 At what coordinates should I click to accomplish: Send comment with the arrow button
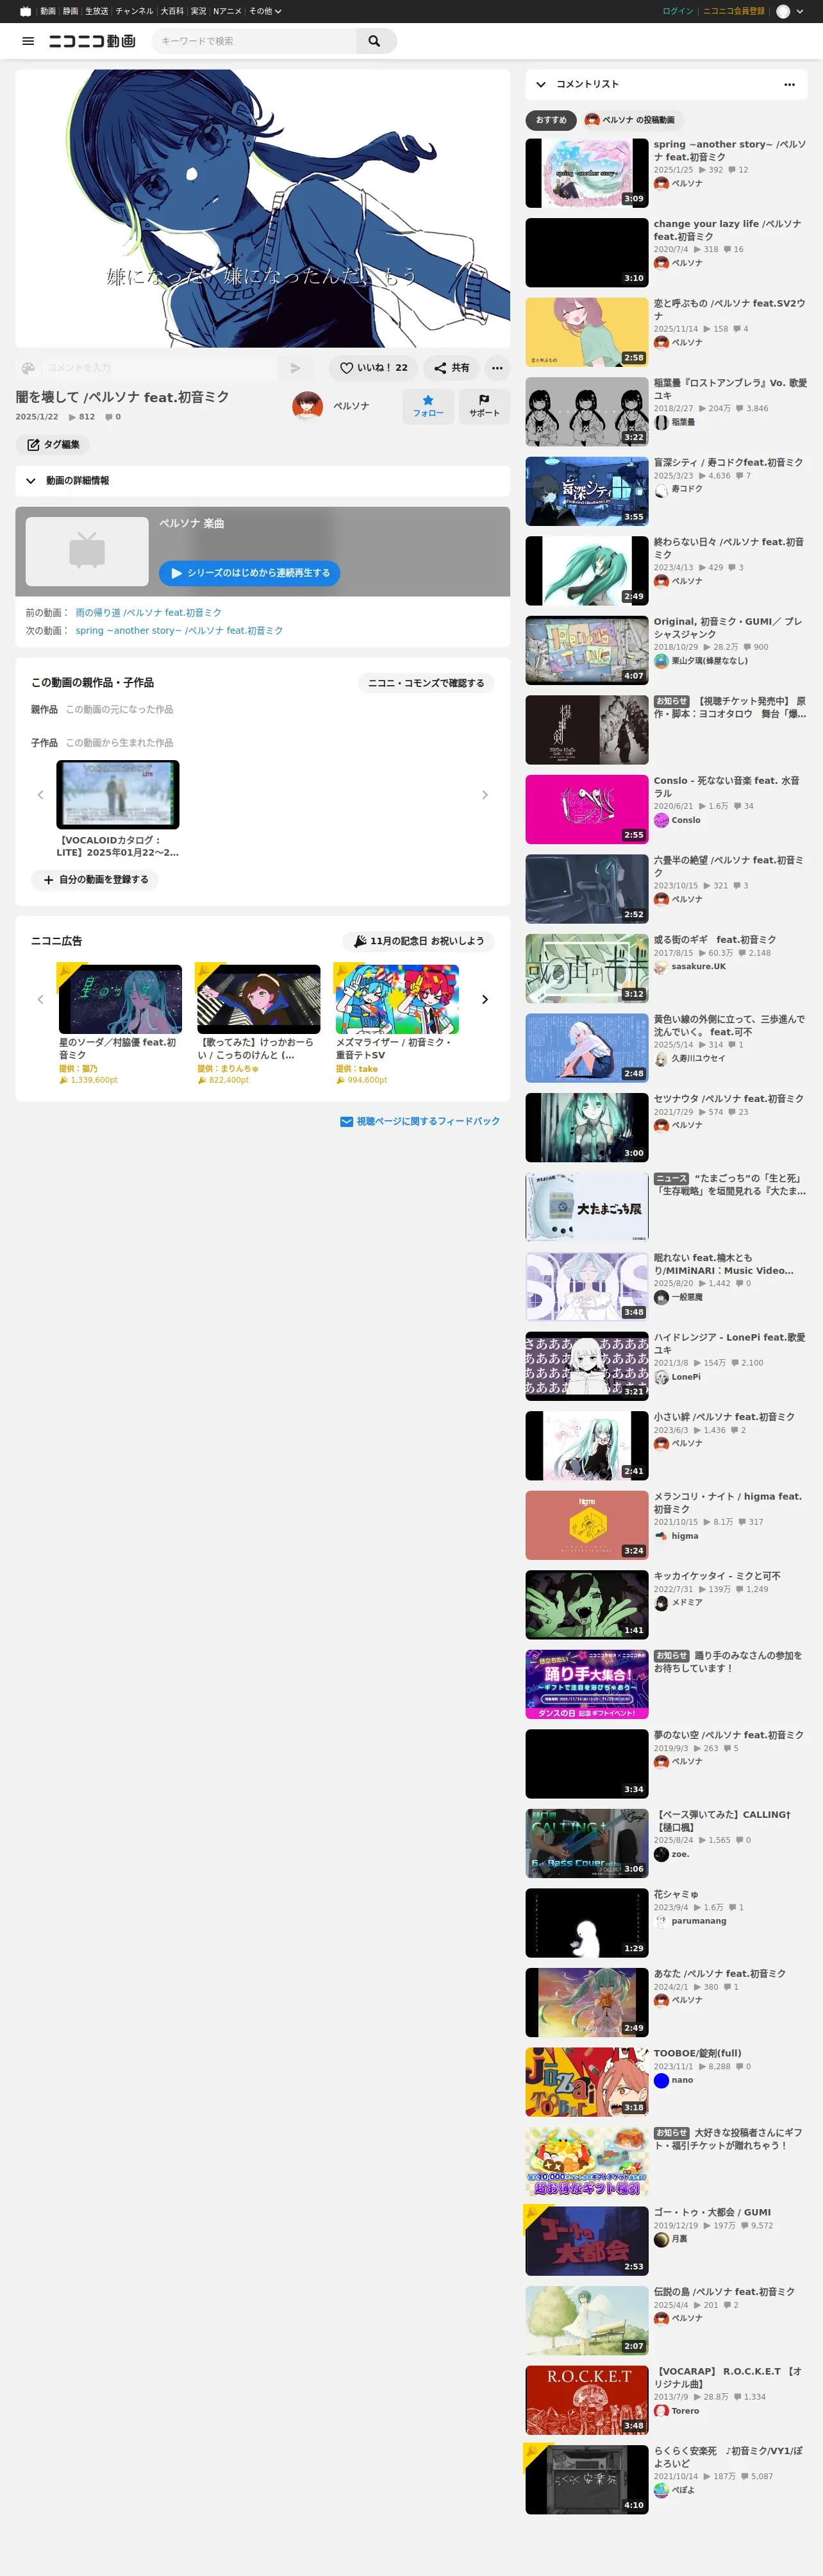295,368
